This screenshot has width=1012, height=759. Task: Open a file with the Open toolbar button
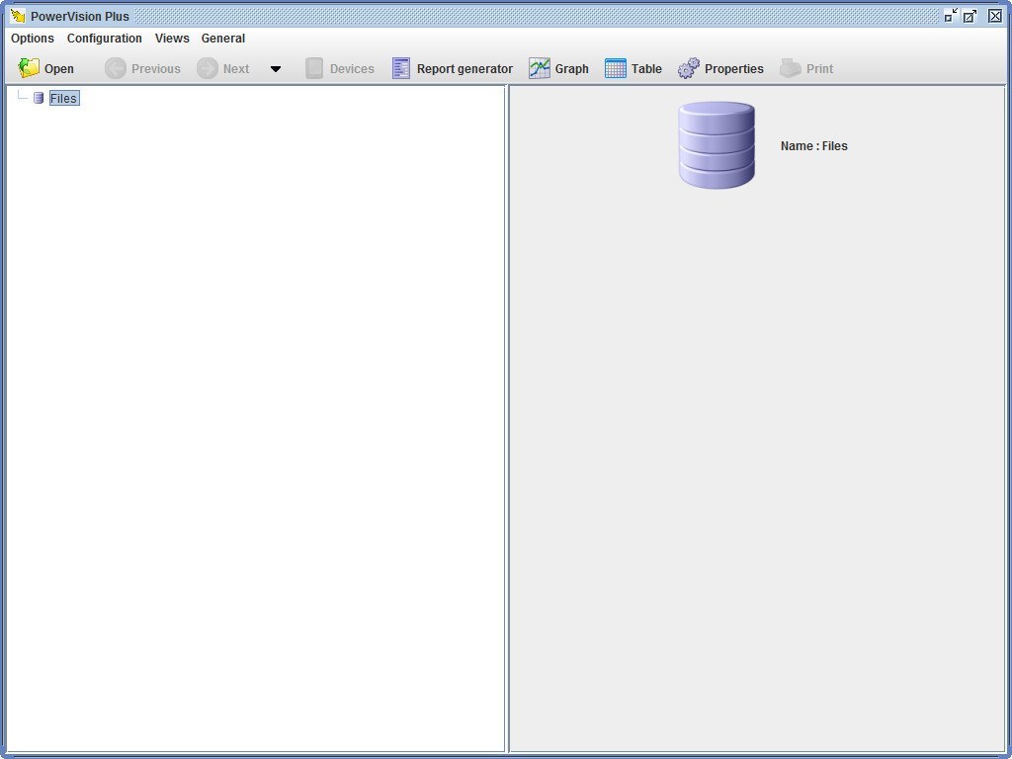(x=45, y=68)
